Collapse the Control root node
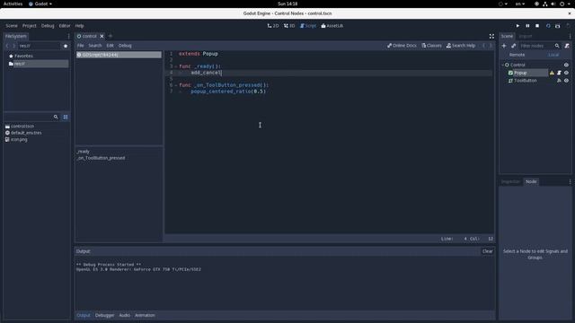The width and height of the screenshot is (575, 323). (x=503, y=65)
